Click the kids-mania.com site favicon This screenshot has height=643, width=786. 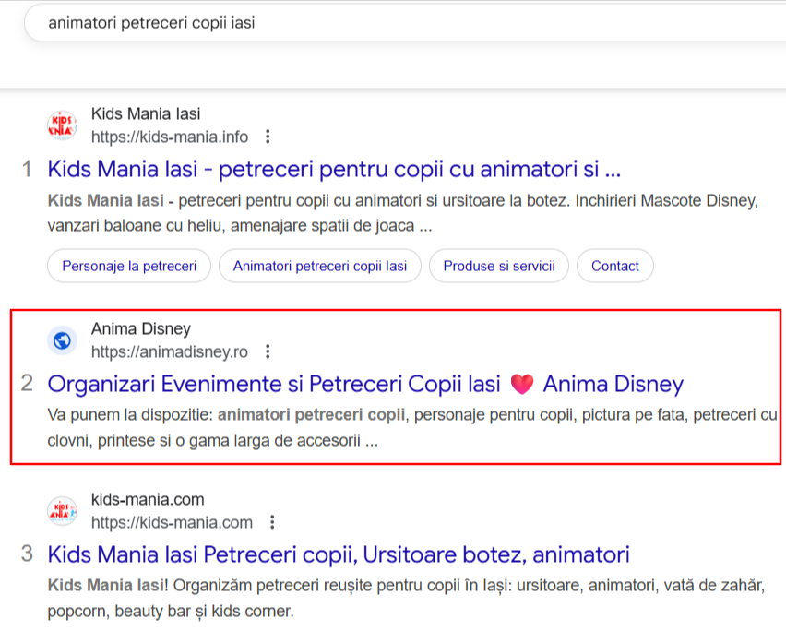(x=62, y=511)
